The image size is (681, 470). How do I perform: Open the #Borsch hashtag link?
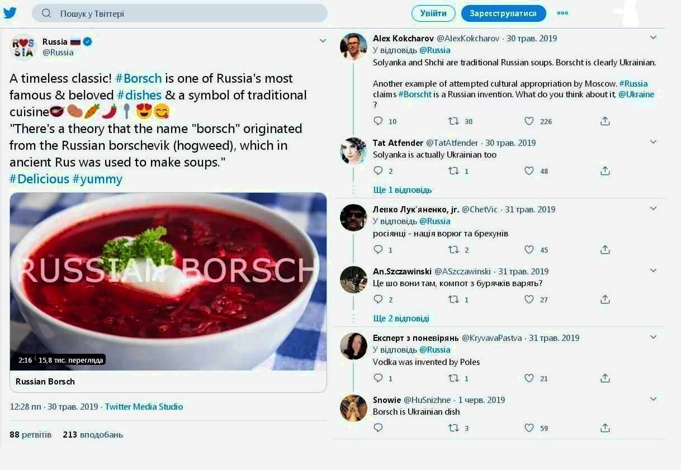tap(139, 78)
